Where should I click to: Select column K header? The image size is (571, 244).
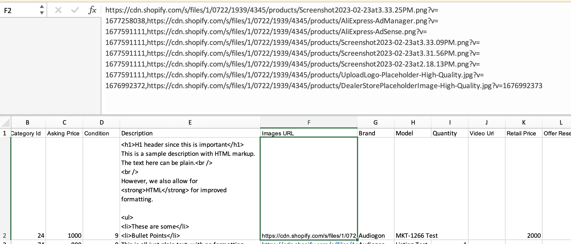click(524, 123)
